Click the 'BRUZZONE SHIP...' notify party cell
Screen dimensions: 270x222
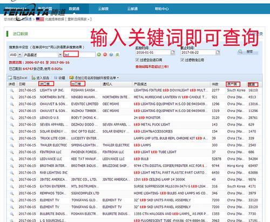116,166
